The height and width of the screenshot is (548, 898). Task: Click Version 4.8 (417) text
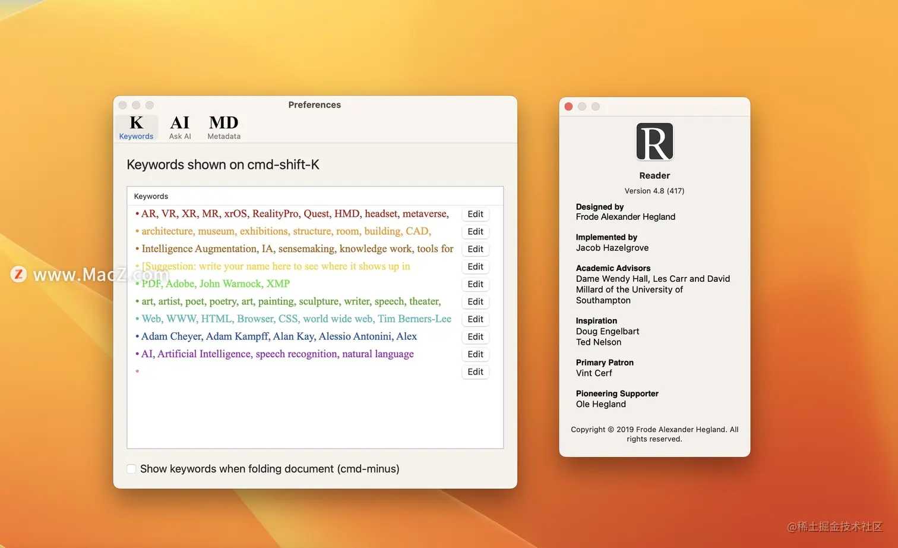654,191
